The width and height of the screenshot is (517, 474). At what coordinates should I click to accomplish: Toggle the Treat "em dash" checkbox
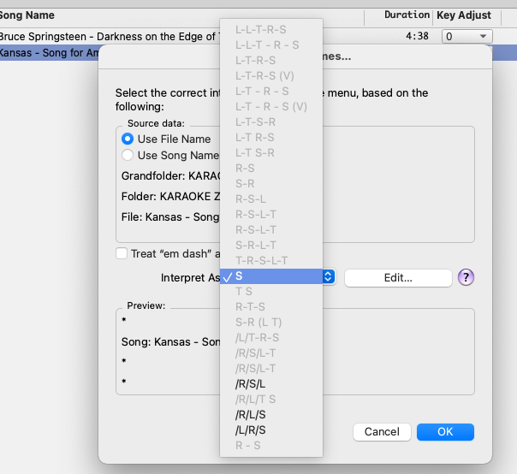point(123,254)
